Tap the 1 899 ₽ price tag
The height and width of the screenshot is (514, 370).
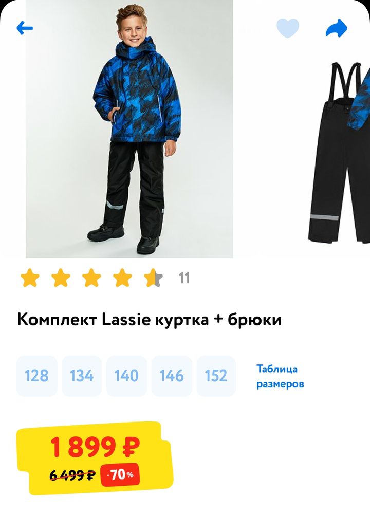(x=95, y=447)
